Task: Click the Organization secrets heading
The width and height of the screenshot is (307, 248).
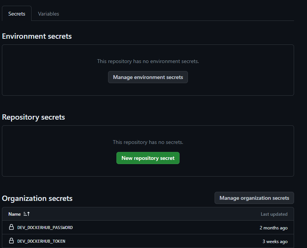Action: coord(37,198)
